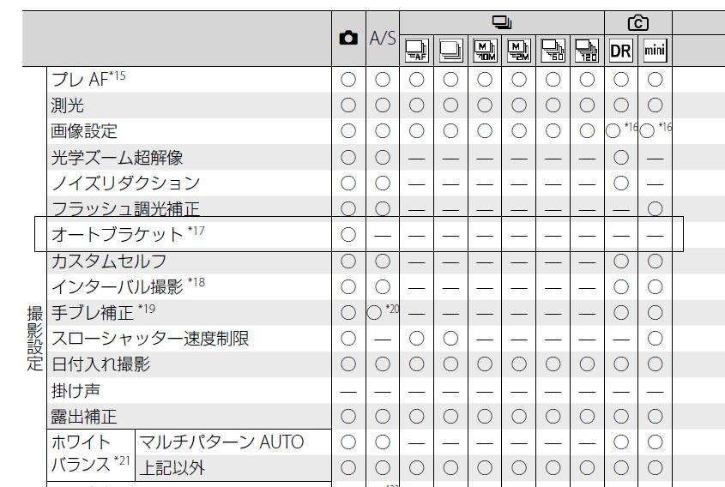Click the 測光 circle under A/S column
The height and width of the screenshot is (487, 725).
383,106
